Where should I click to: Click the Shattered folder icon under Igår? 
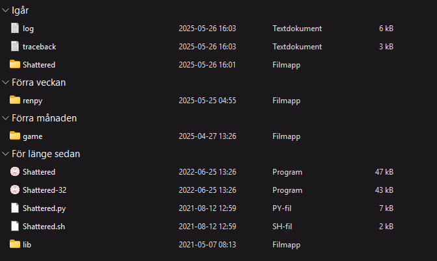click(15, 64)
